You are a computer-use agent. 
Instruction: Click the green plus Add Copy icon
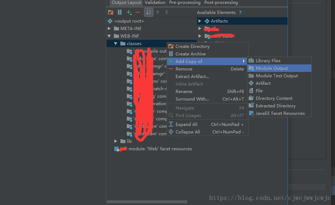click(x=129, y=13)
